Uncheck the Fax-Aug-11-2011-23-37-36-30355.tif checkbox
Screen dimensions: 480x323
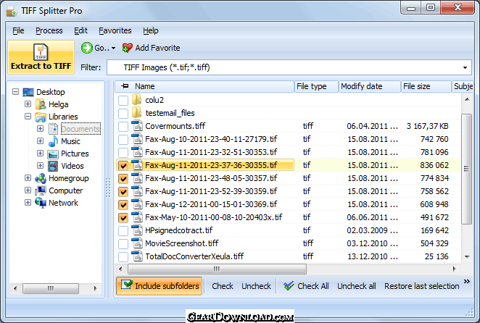(x=123, y=165)
